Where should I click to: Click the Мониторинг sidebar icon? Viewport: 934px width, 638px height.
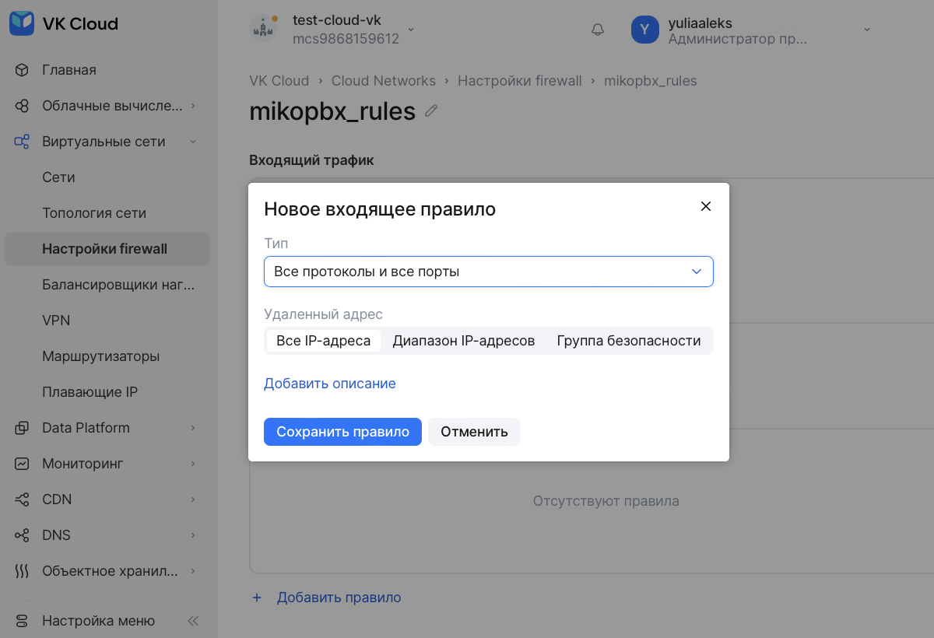pos(22,464)
